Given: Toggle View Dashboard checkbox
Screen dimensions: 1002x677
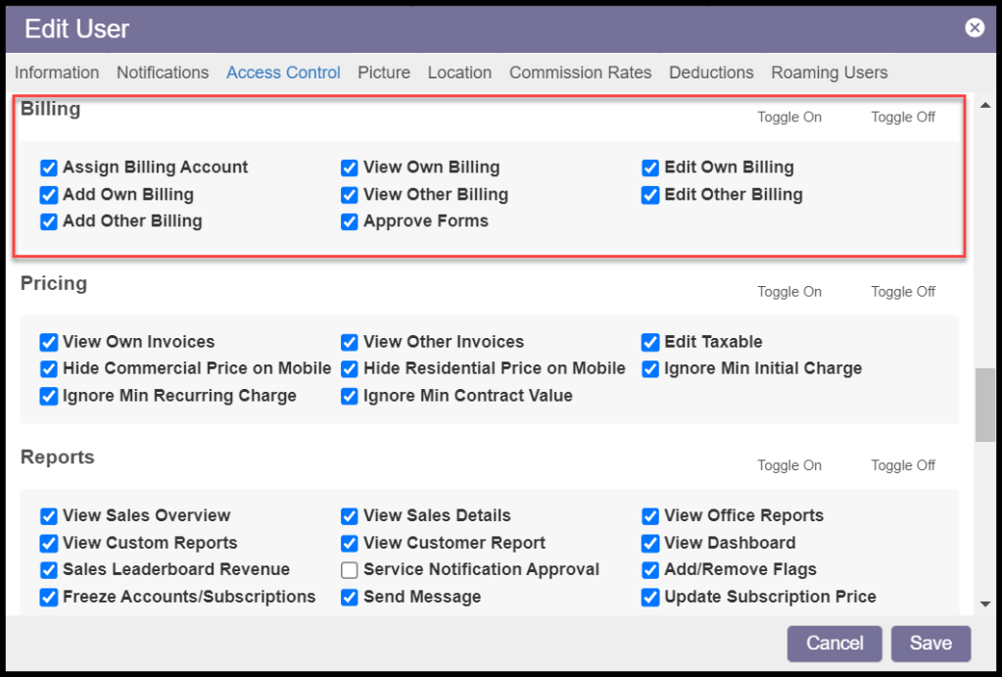Looking at the screenshot, I should pyautogui.click(x=650, y=543).
